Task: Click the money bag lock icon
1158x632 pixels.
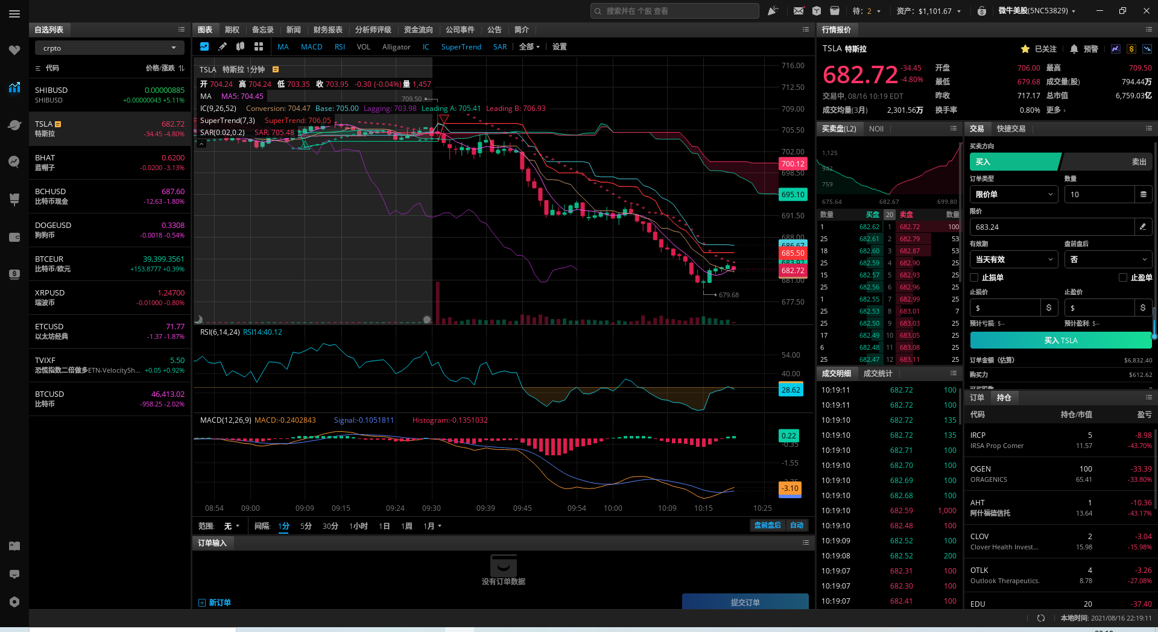Action: [982, 11]
